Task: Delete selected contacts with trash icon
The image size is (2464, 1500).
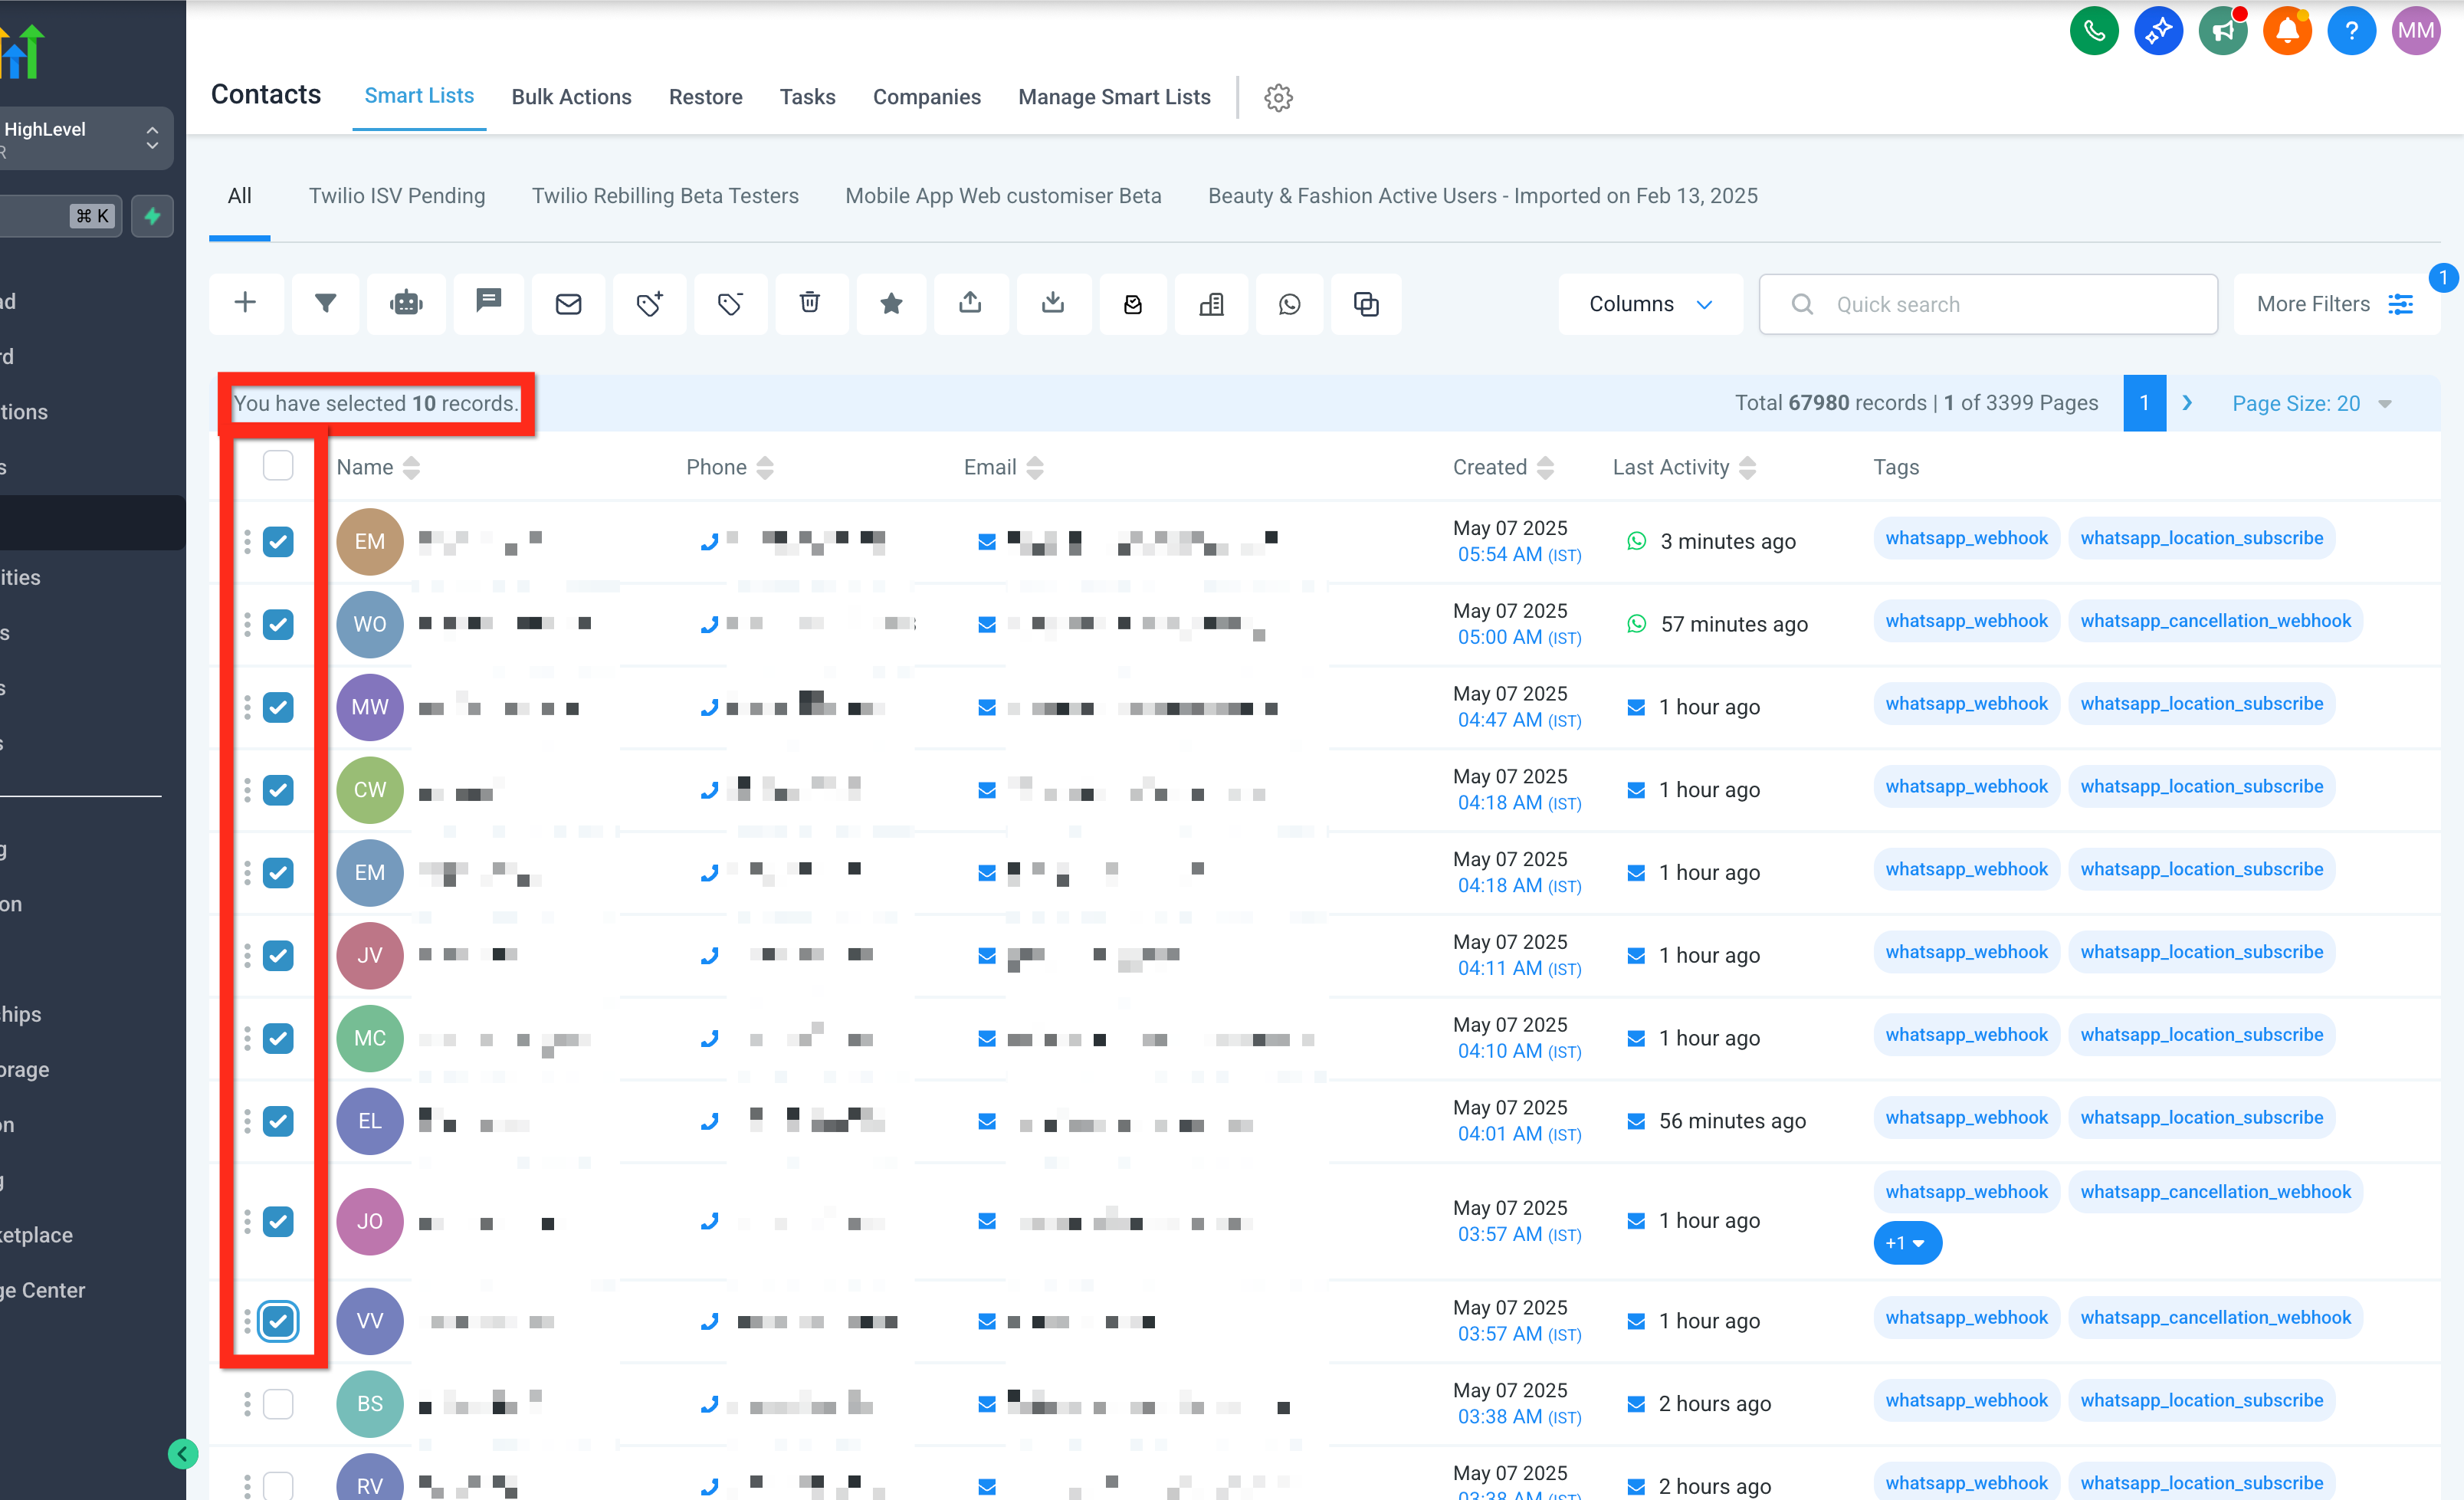Action: tap(810, 303)
